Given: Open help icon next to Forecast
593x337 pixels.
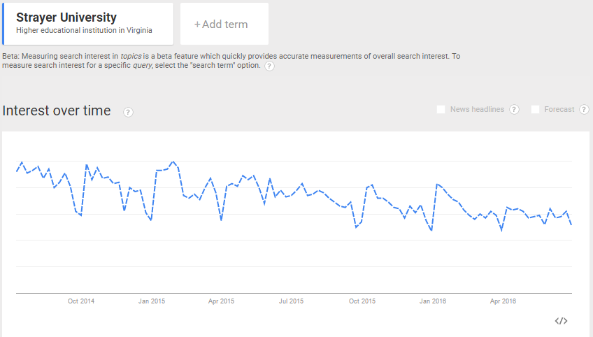Looking at the screenshot, I should [x=584, y=109].
